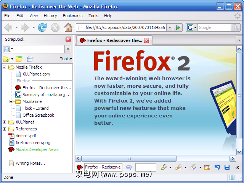Viewport: 244px width, 183px height.
Task: Click the red dino icon in edit toolbar
Action: (x=80, y=167)
